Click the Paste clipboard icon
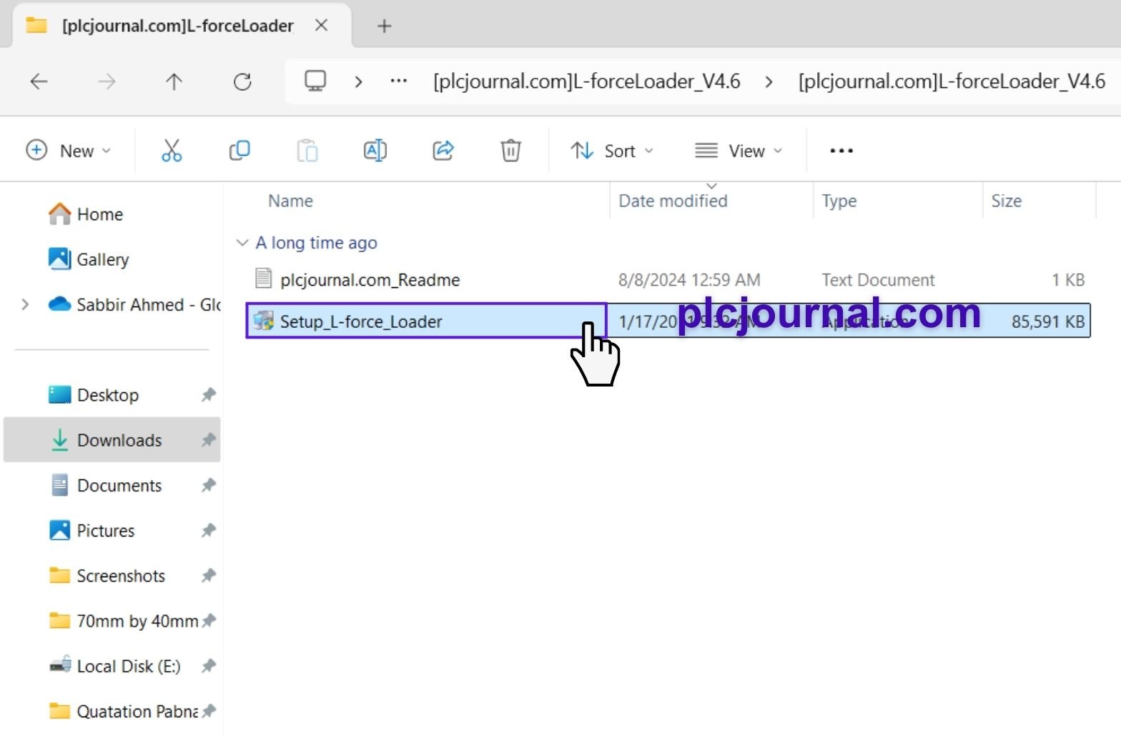The width and height of the screenshot is (1121, 738). click(x=307, y=150)
